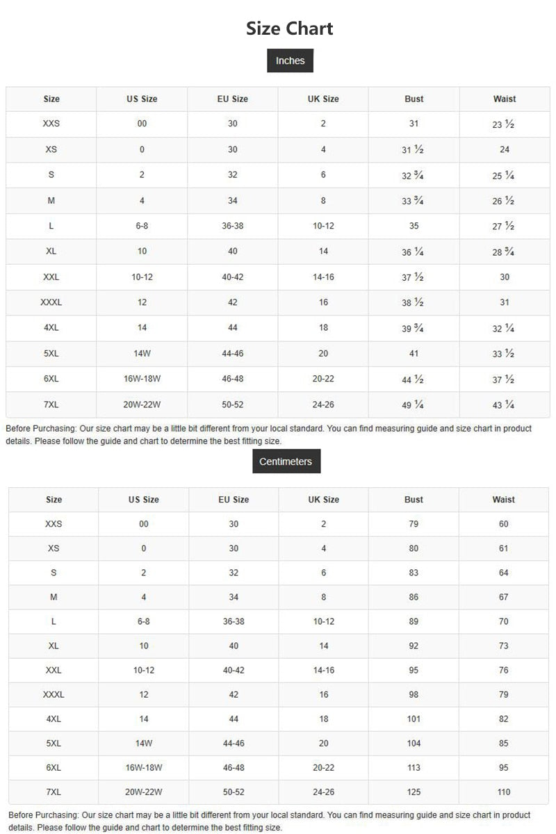Click the Centimeters button
This screenshot has width=556, height=834.
286,461
